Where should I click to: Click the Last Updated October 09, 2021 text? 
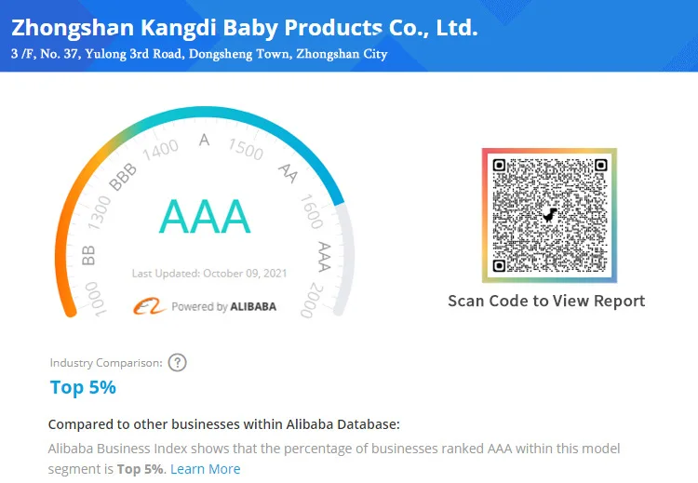tap(209, 274)
